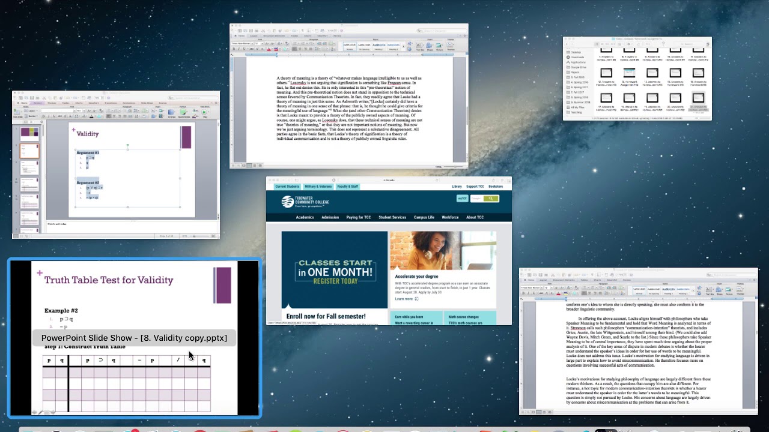
Task: Click the New Slide icon in PowerPoint
Action: 17,112
